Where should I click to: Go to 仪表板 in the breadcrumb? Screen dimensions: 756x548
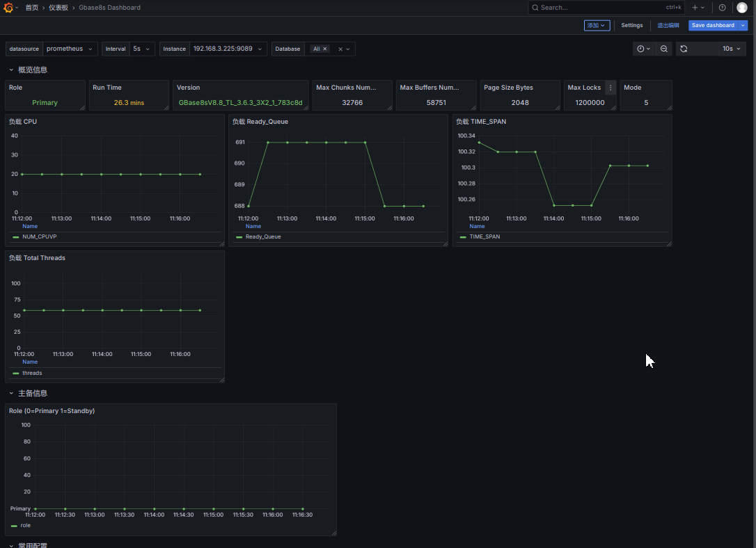pos(58,8)
